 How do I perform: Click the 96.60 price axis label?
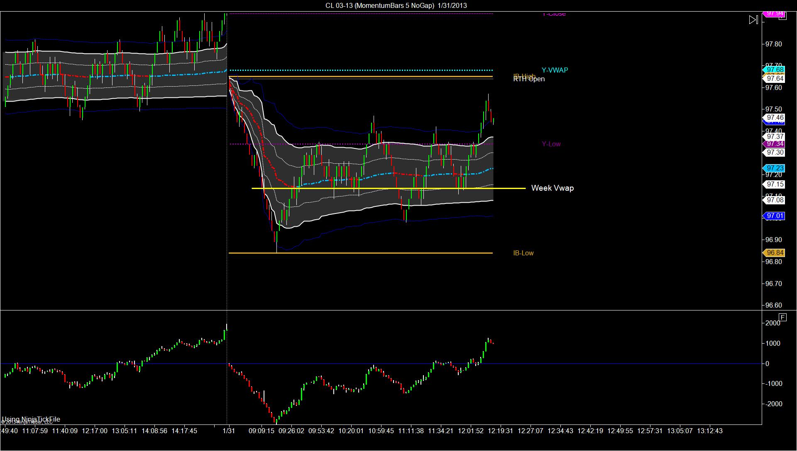click(774, 306)
